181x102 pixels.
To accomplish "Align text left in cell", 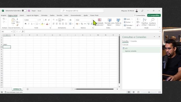I will pos(53,24).
